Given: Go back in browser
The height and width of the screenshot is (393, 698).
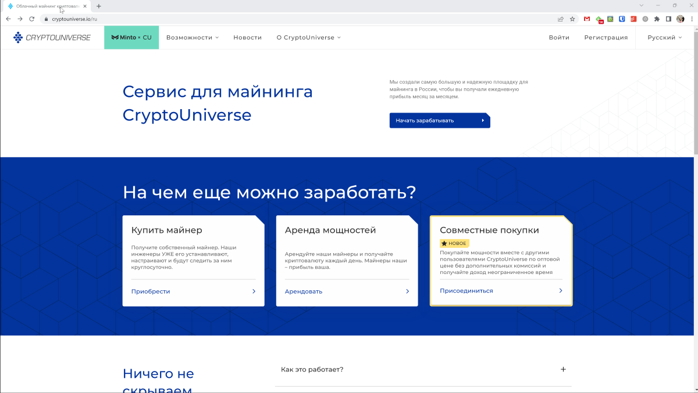Looking at the screenshot, I should 8,19.
